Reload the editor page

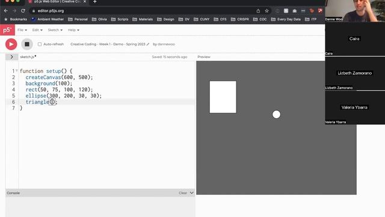(23, 11)
